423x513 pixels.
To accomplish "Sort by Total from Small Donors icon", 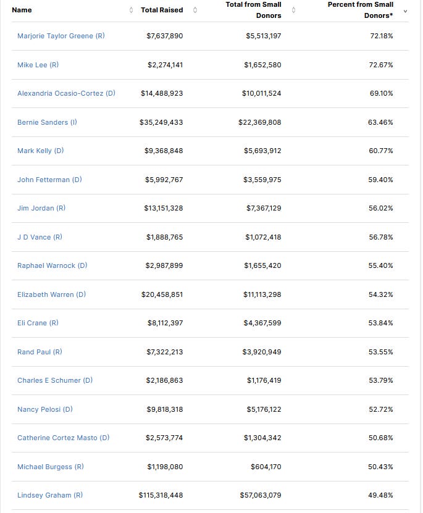I will (293, 10).
